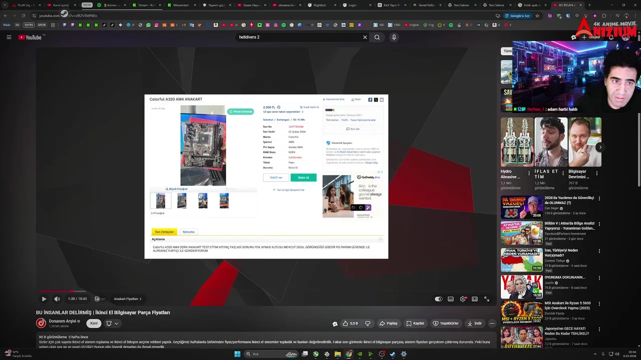This screenshot has height=360, width=641.
Task: Dislike the video
Action: tap(368, 323)
